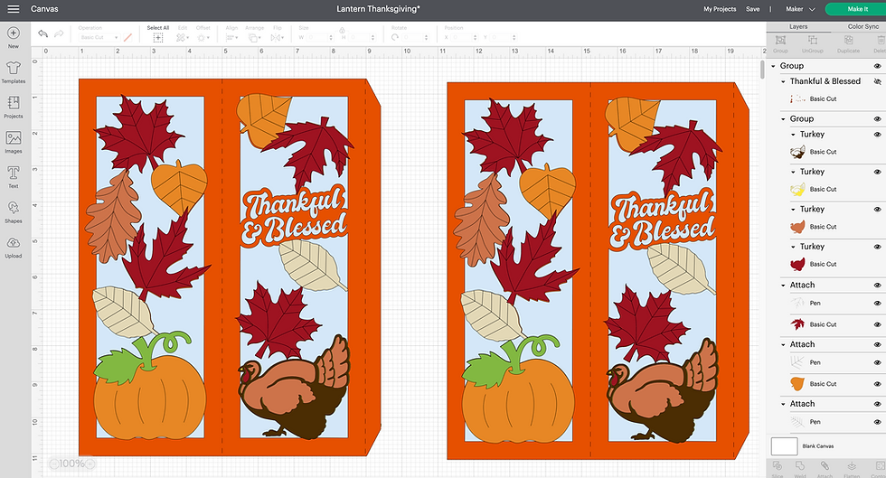Click the Group icon in Layers panel
Screen dimensions: 886x478
(x=780, y=40)
